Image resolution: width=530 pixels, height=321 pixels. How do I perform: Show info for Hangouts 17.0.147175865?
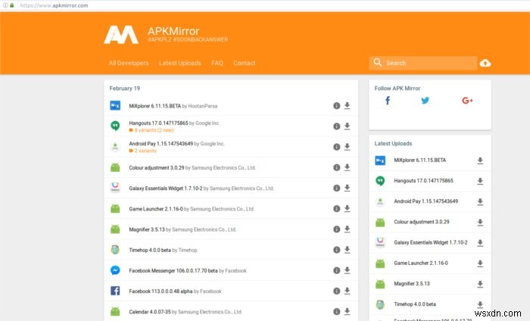336,126
